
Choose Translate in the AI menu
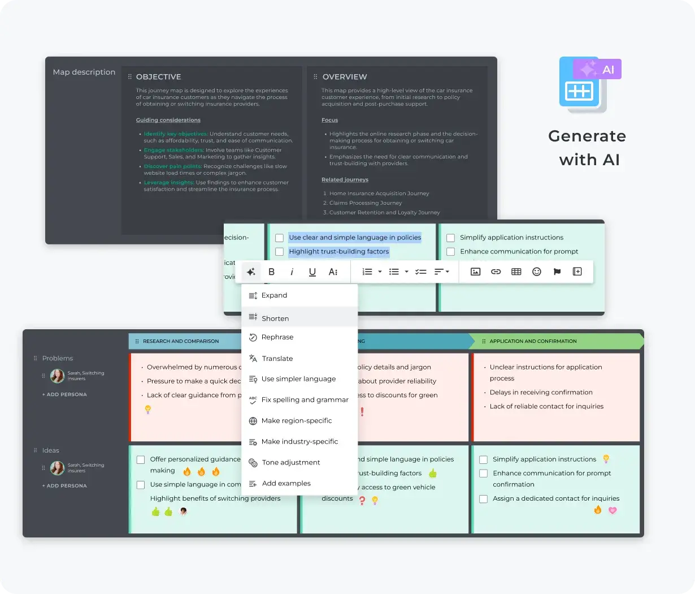(277, 358)
